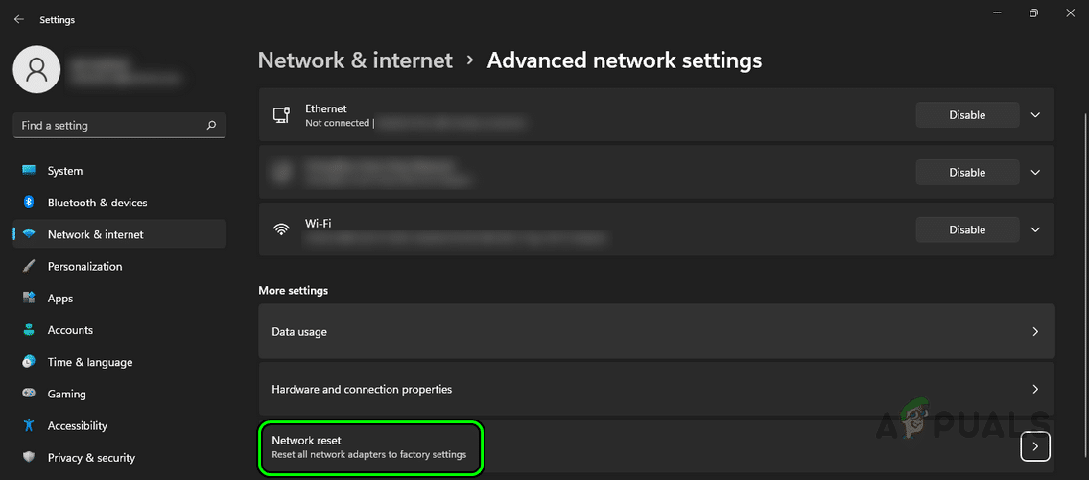The width and height of the screenshot is (1089, 480).
Task: Disable the Ethernet adapter
Action: pyautogui.click(x=967, y=115)
